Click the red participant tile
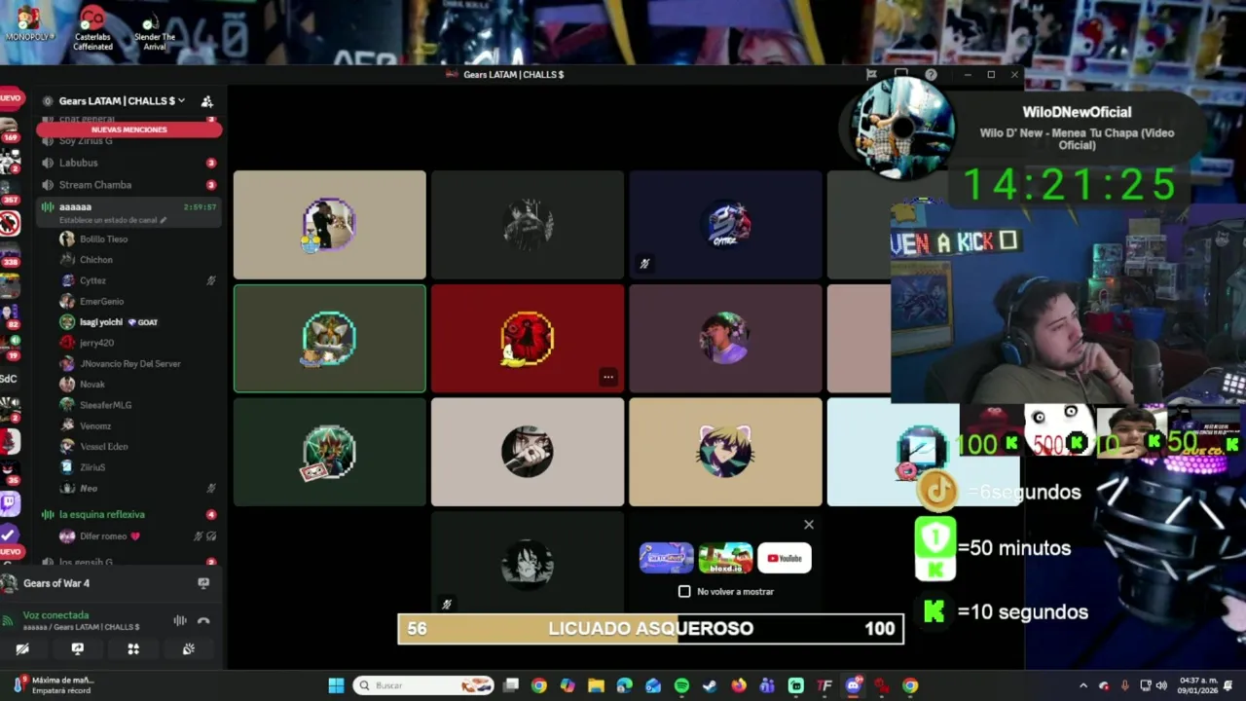This screenshot has height=701, width=1246. [x=528, y=339]
